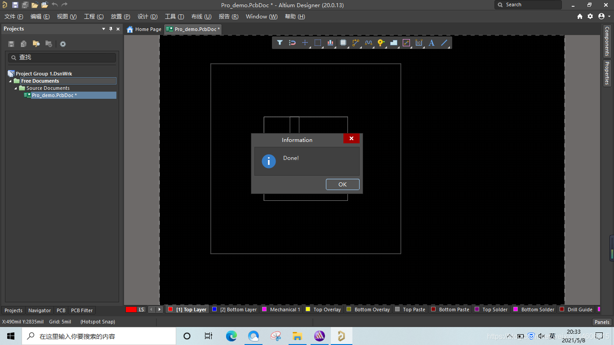
Task: Click OK in the Information dialog
Action: (x=343, y=184)
